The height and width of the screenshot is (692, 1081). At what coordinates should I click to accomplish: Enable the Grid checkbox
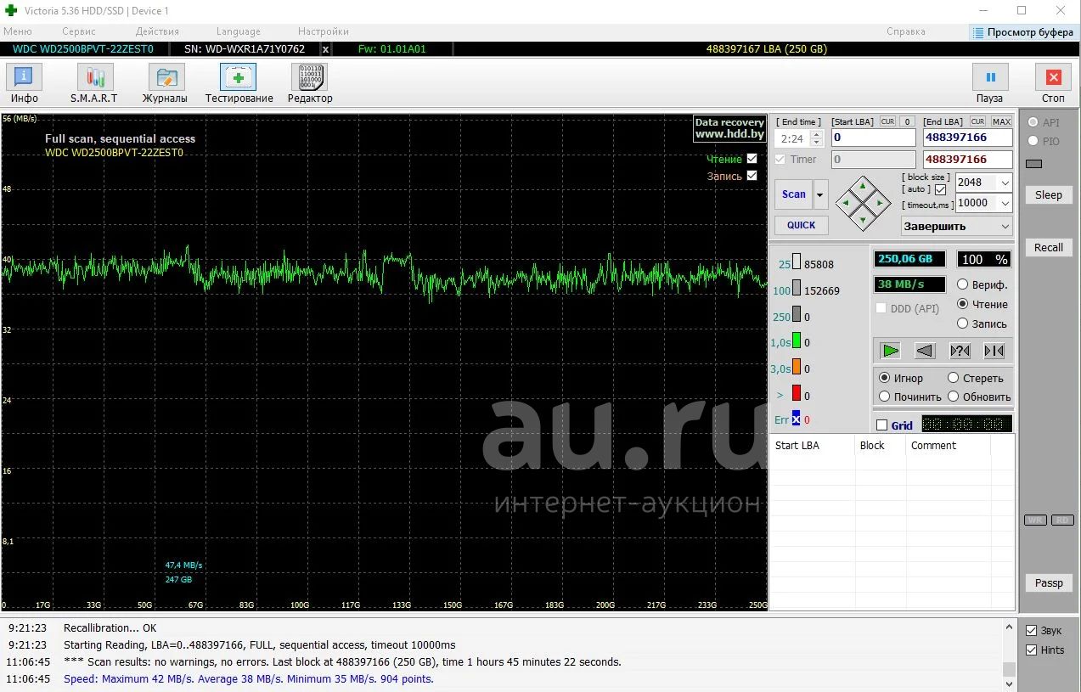[881, 425]
